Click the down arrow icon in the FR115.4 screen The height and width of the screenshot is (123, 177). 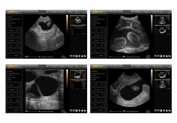click(74, 111)
